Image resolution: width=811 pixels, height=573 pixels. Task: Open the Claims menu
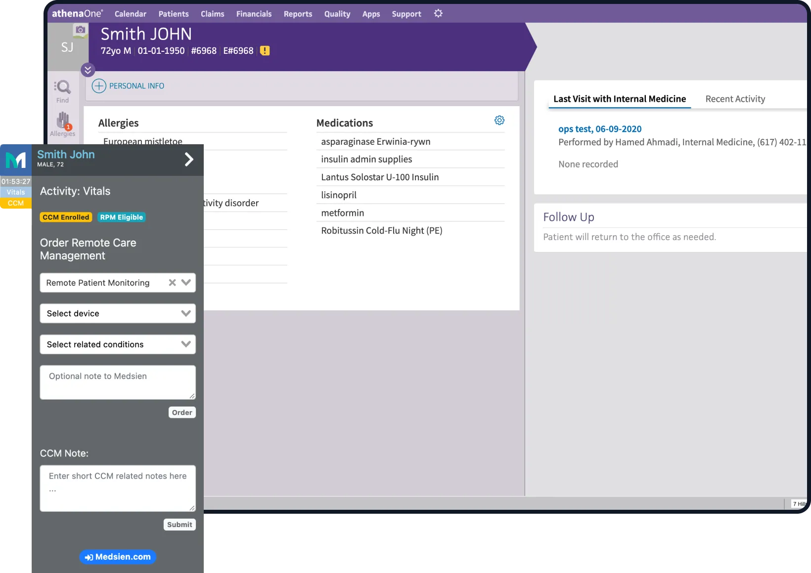[x=213, y=14]
